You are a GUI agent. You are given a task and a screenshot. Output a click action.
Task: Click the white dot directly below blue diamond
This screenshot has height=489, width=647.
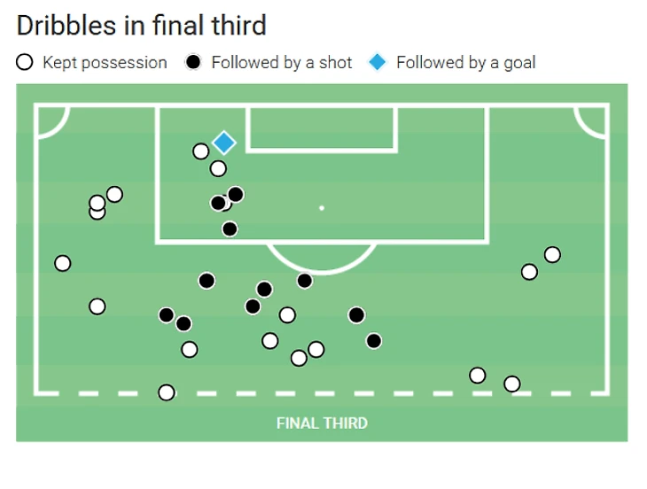[218, 168]
